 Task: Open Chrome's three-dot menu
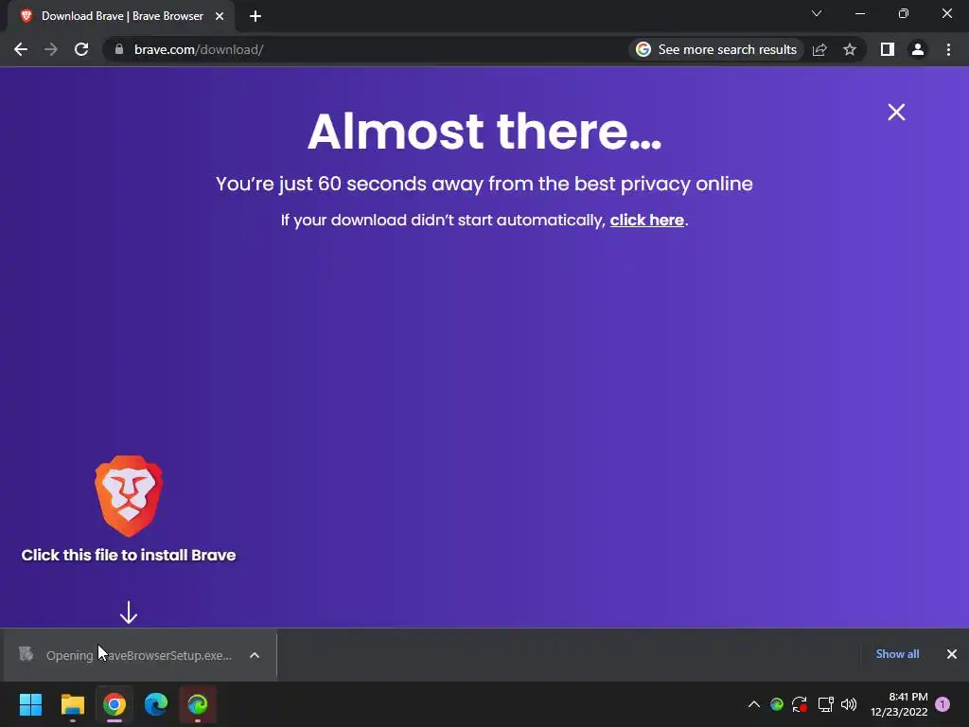[x=948, y=49]
